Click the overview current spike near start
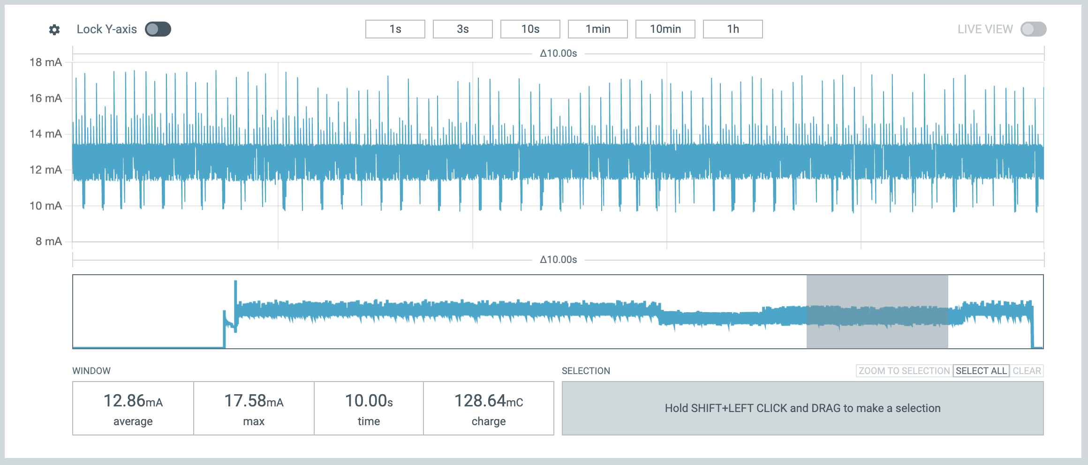Screen dimensions: 1088x465 click(235, 306)
